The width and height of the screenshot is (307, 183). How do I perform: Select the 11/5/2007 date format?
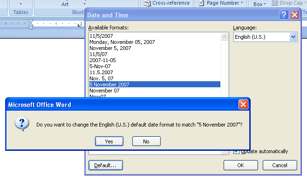coord(155,36)
